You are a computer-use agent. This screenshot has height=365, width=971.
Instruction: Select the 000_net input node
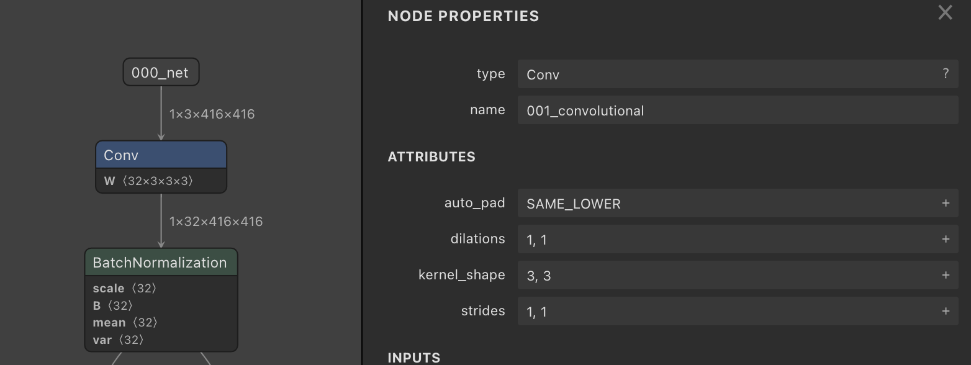[x=161, y=72]
